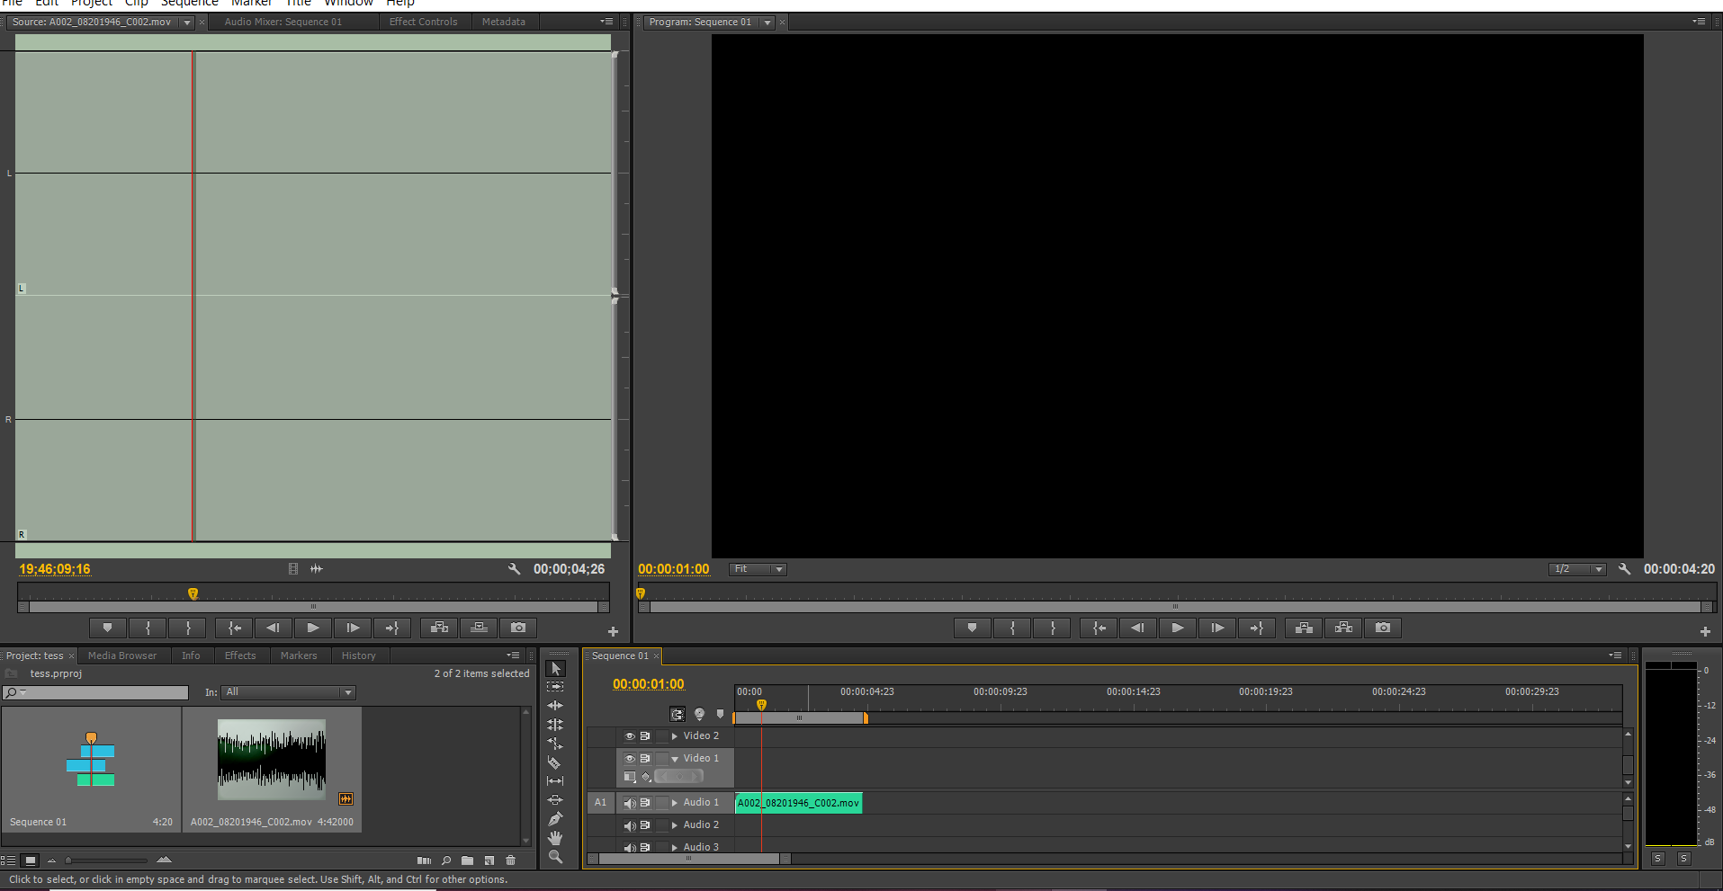Click Extract button in Program monitor
1723x891 pixels.
click(1343, 628)
